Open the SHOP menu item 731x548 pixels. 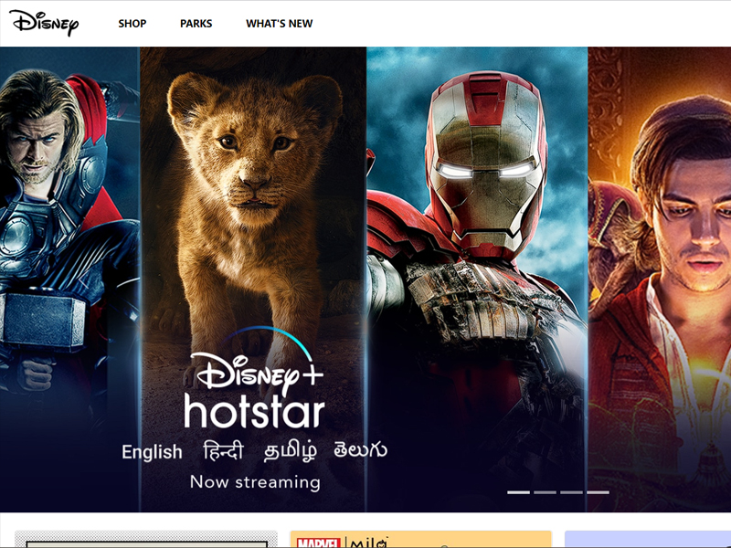132,24
